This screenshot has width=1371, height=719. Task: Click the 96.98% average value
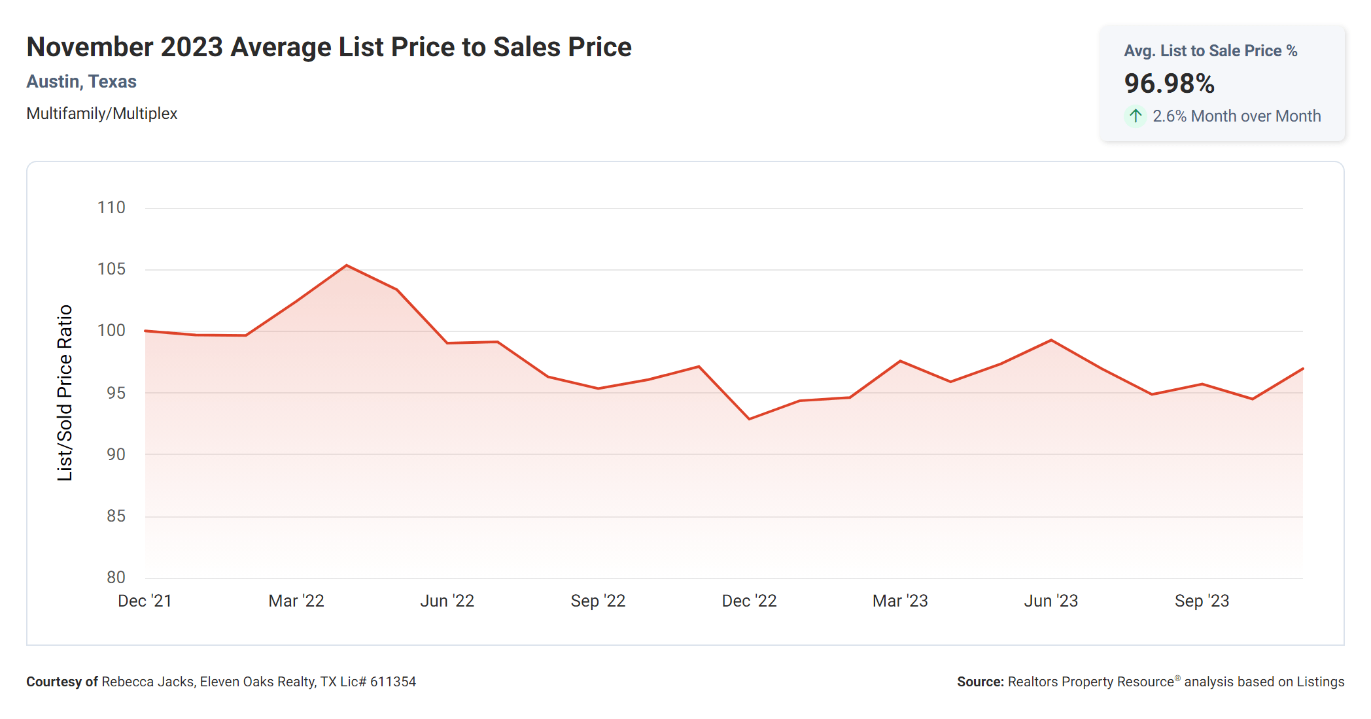(1169, 84)
